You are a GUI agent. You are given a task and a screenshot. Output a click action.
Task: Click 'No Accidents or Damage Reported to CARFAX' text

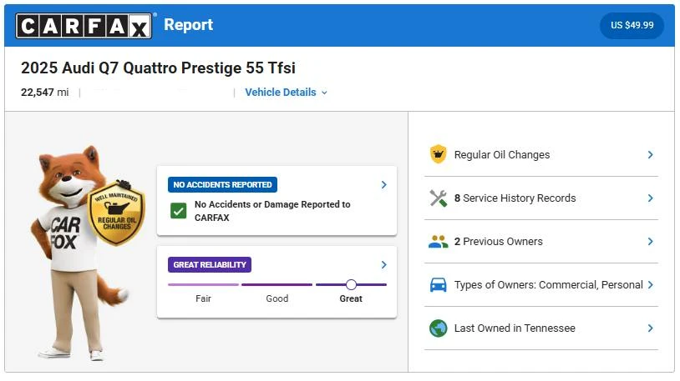272,211
